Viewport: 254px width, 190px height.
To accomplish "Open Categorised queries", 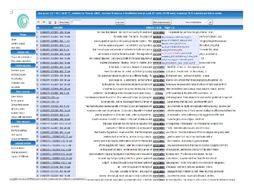I will [x=20, y=105].
